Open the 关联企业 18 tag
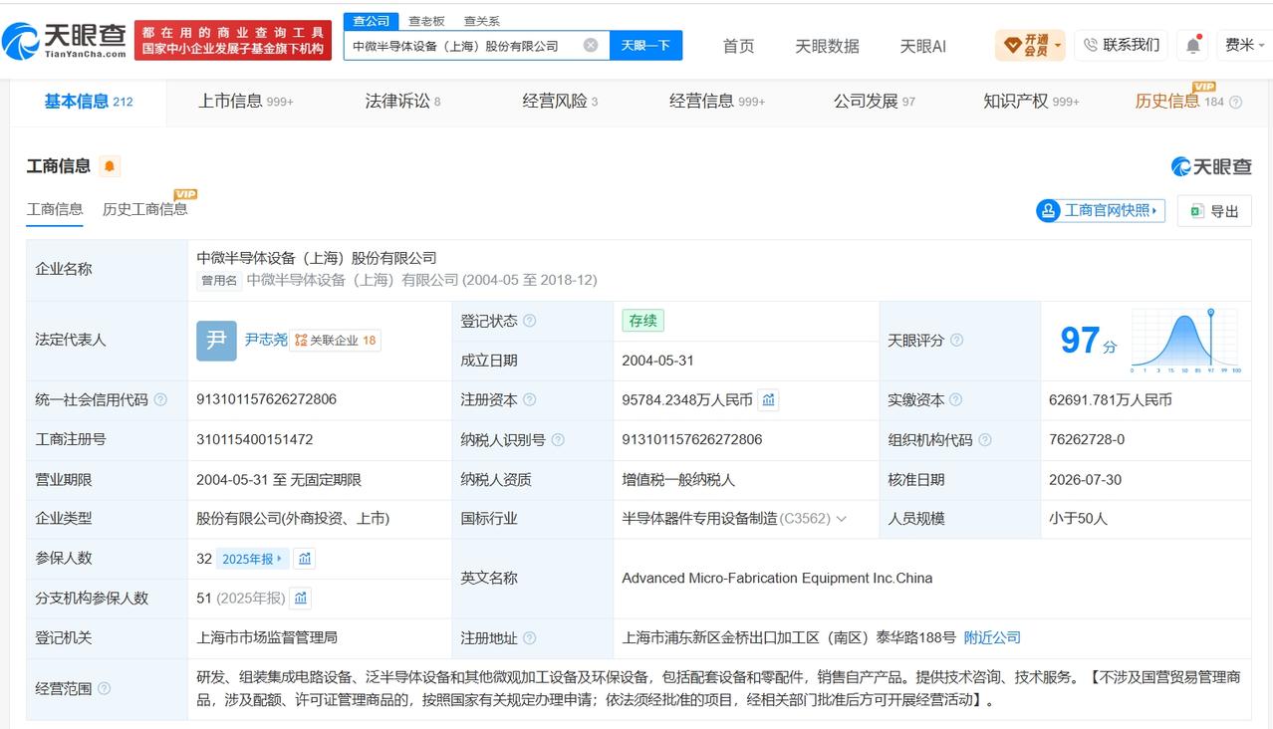Viewport: 1273px width, 729px height. tap(336, 341)
